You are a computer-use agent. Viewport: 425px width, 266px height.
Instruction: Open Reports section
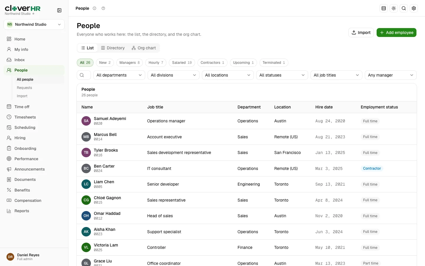(x=34, y=211)
